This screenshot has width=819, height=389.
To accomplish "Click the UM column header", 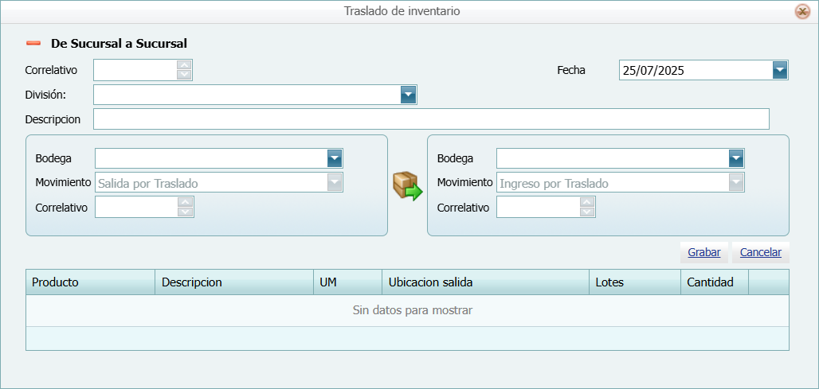I will [348, 282].
